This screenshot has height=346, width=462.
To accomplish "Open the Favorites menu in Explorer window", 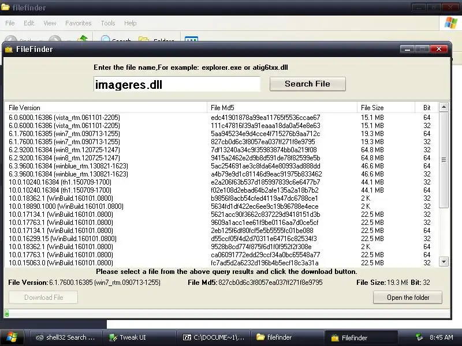I will click(x=79, y=23).
